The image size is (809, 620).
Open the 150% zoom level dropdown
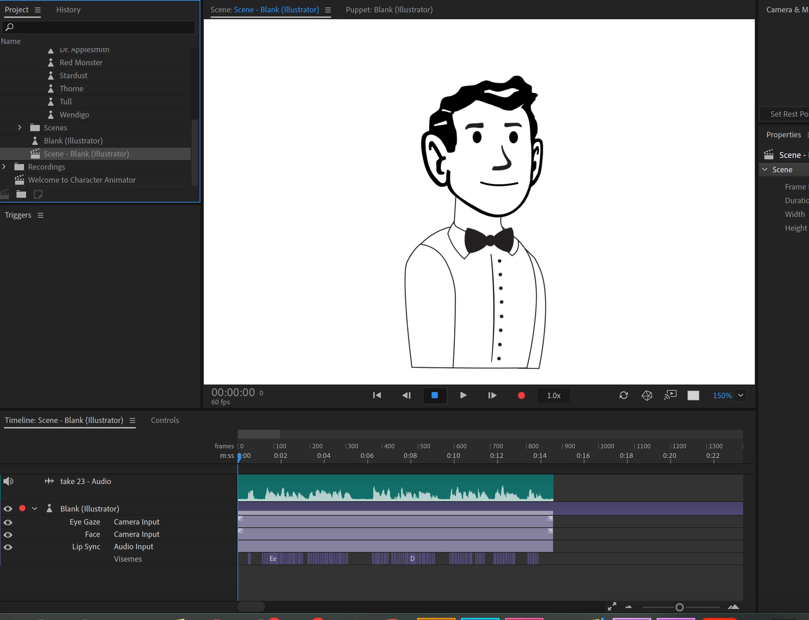pyautogui.click(x=740, y=395)
